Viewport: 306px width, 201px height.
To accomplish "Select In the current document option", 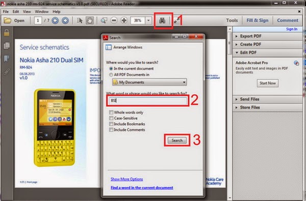I will (111, 69).
